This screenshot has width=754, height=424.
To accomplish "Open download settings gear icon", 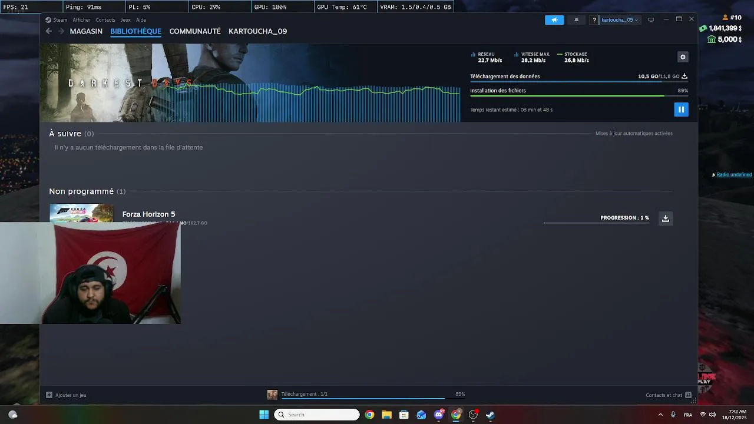I will [683, 57].
